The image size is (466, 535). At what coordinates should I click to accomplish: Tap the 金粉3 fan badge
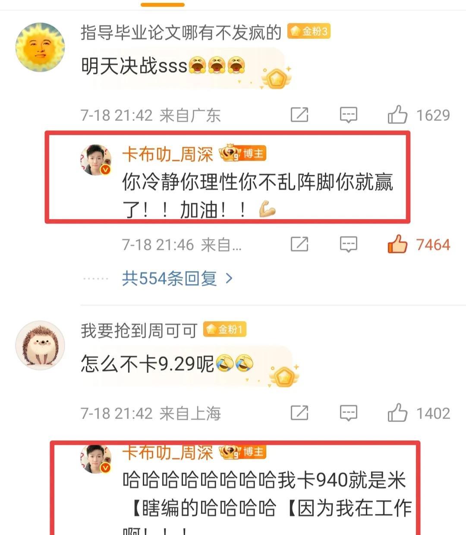point(309,31)
